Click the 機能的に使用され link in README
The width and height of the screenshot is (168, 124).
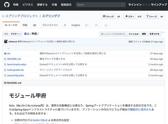[141, 110]
